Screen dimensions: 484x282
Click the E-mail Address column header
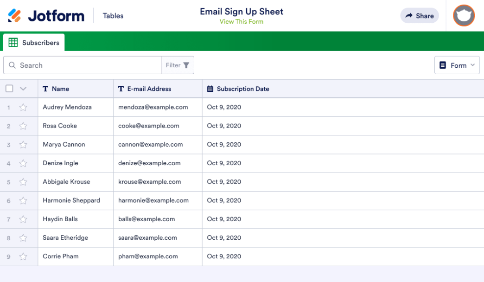point(149,89)
